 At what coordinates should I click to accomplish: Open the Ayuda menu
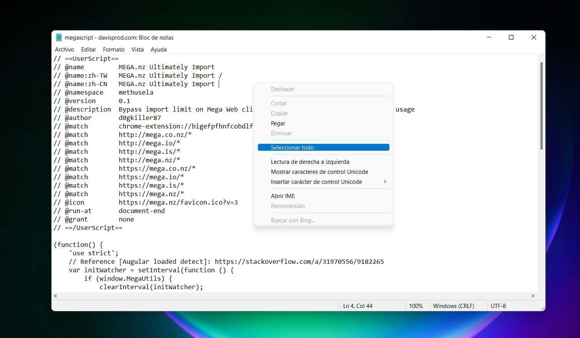tap(158, 50)
